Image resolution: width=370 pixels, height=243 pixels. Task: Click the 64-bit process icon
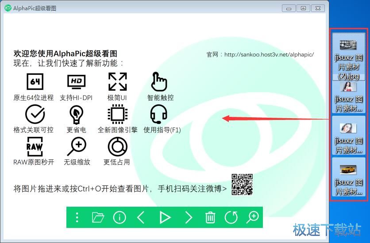[35, 81]
